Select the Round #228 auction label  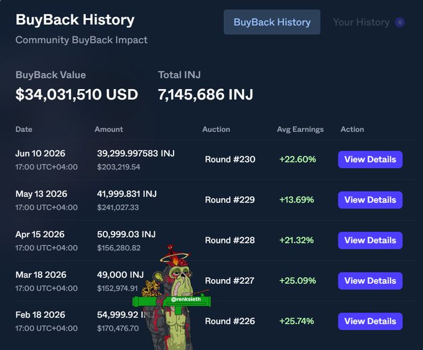pos(230,240)
